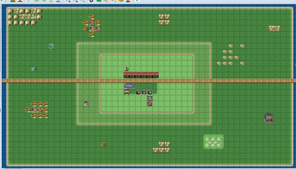Select the small character sprite above the red houses
The image size is (296, 169).
coord(127,69)
